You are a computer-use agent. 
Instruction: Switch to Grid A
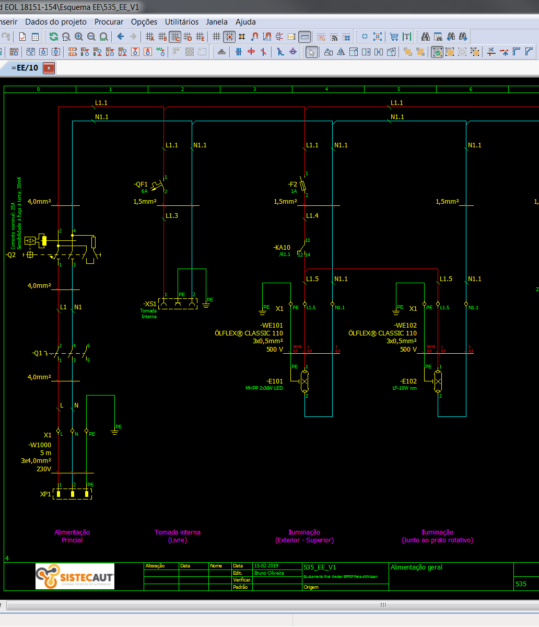click(150, 37)
